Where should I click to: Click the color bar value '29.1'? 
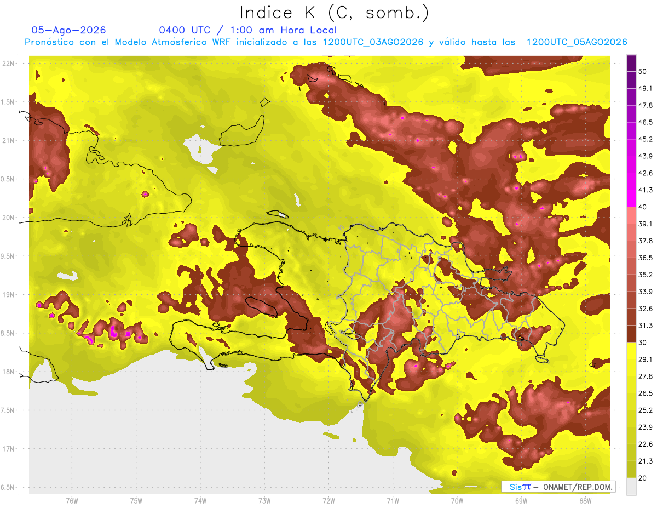[646, 359]
